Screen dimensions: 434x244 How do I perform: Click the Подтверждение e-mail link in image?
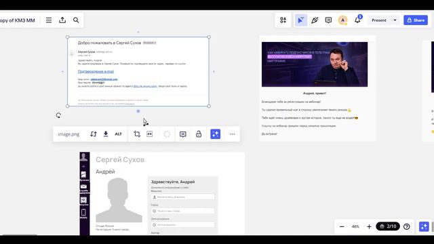click(x=96, y=71)
